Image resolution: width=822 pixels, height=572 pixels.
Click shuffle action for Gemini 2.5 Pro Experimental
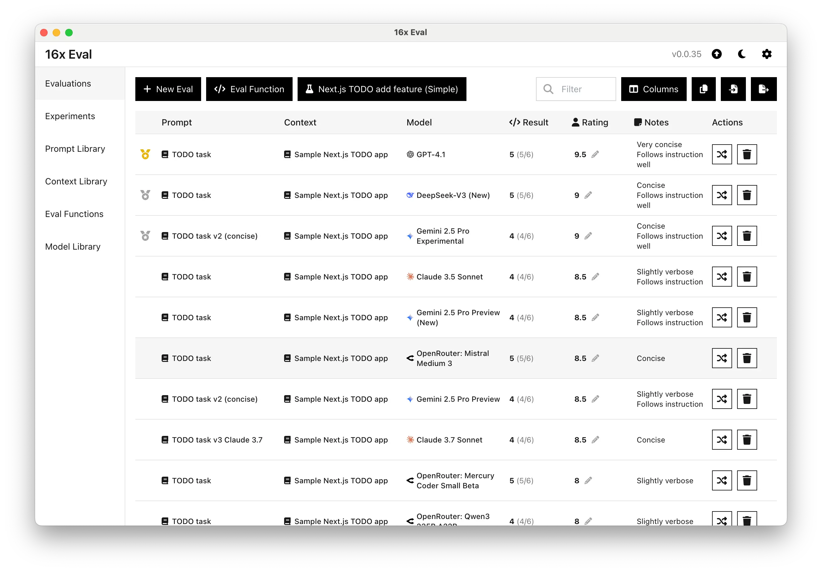[722, 236]
